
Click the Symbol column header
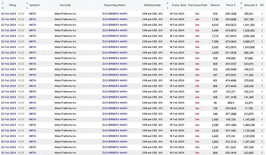click(x=34, y=5)
